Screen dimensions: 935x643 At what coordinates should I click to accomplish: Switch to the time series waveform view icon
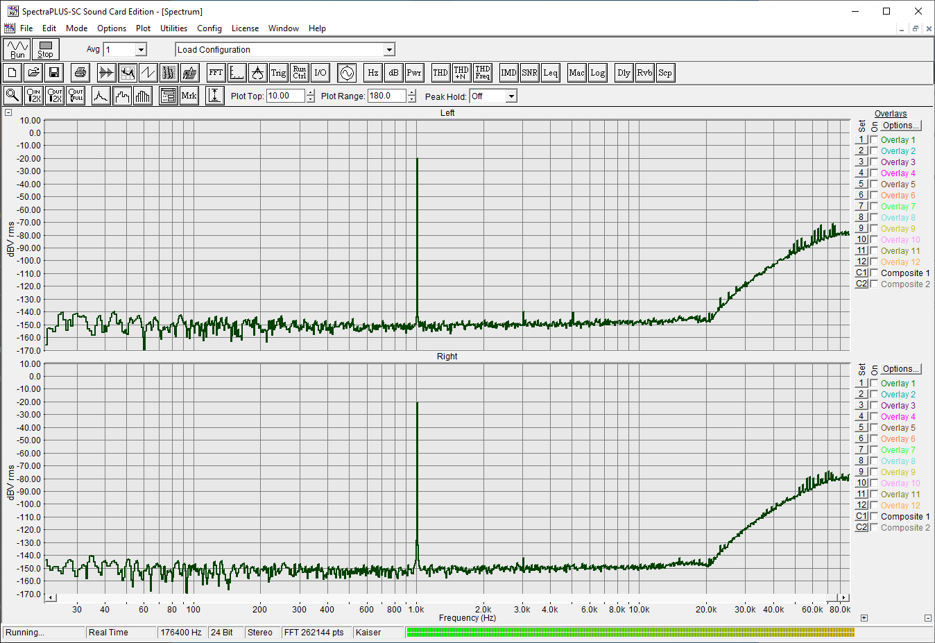(106, 73)
